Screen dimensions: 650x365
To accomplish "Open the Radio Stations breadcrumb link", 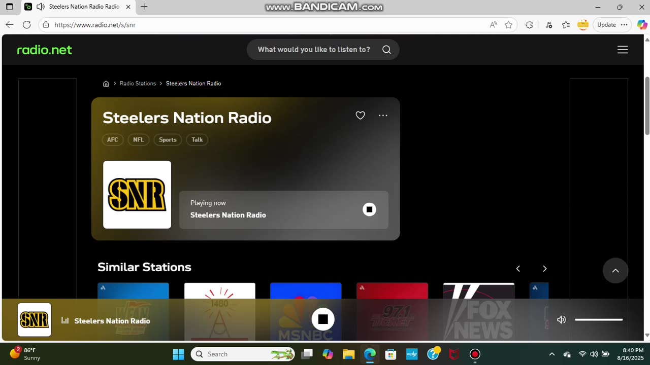I will 138,84.
